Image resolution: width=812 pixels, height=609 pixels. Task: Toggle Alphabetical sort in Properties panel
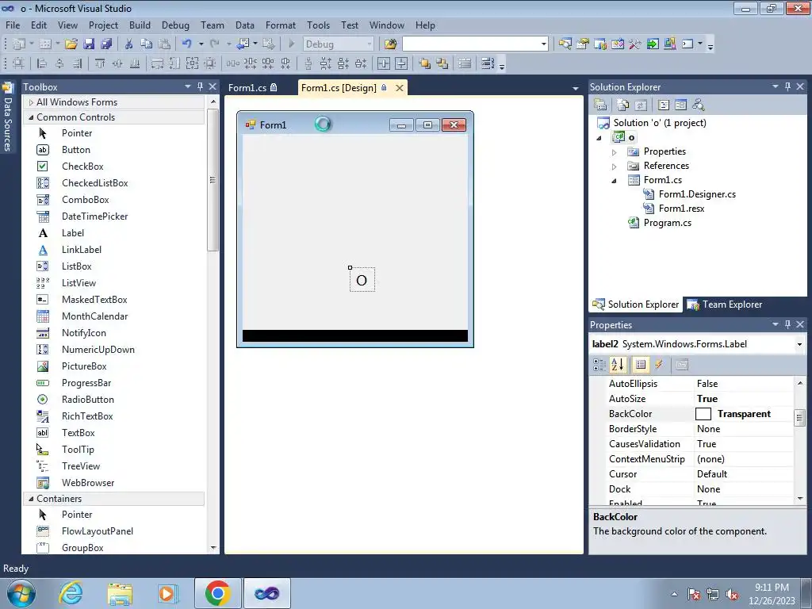click(x=617, y=365)
